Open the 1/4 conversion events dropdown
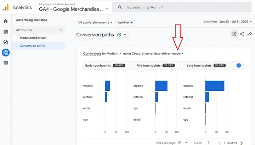 point(95,23)
